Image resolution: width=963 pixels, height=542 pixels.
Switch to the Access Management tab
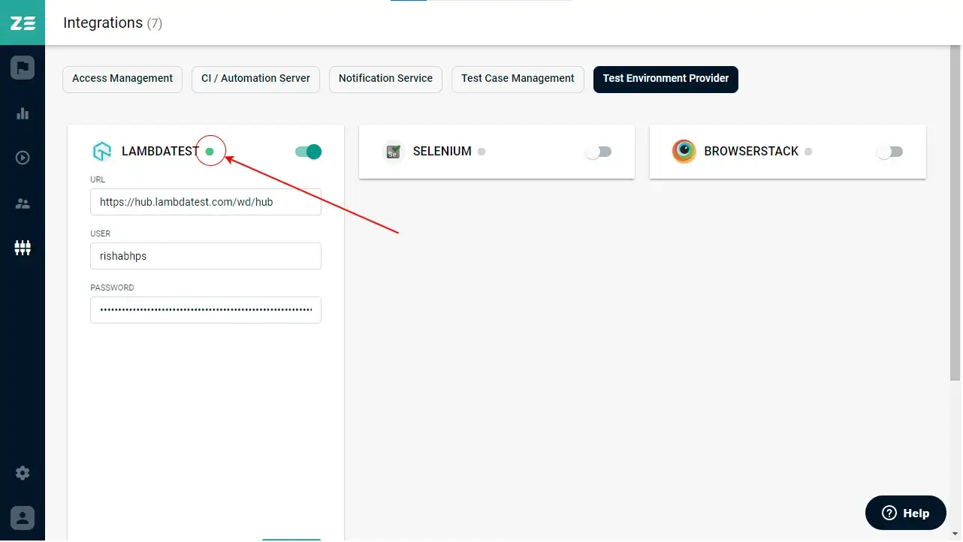coord(122,79)
